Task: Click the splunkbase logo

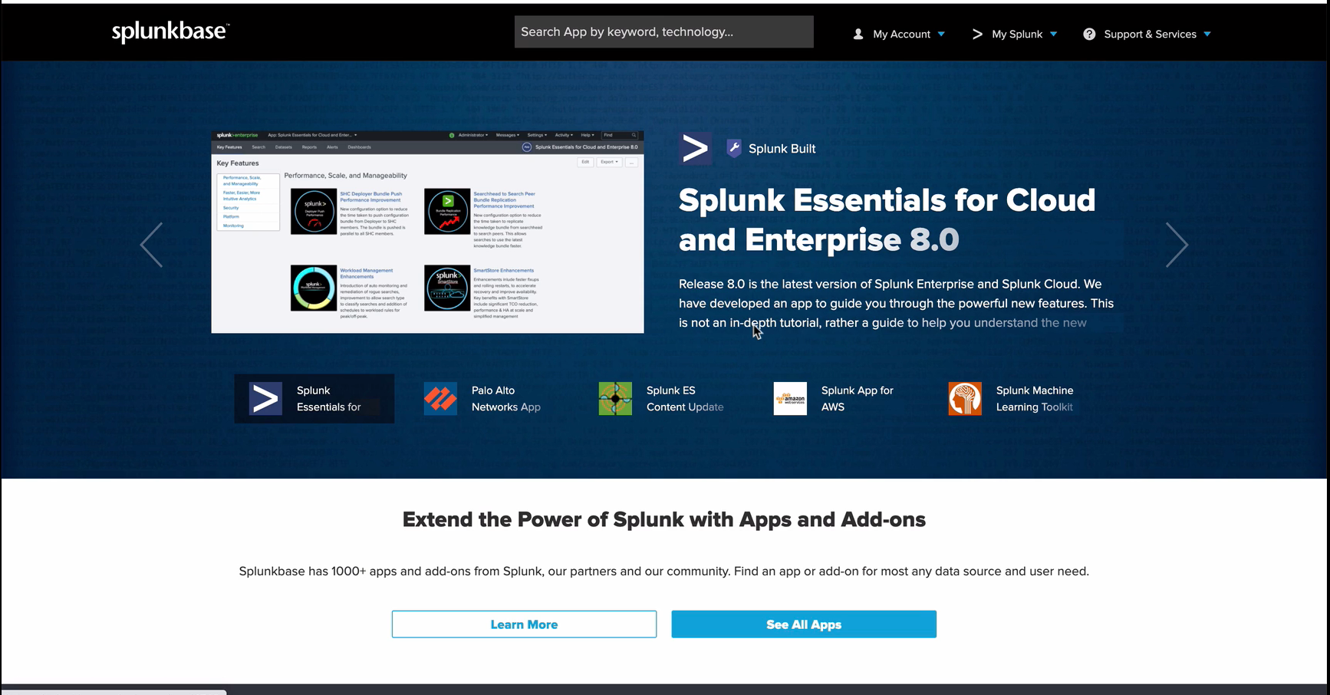Action: (x=170, y=32)
